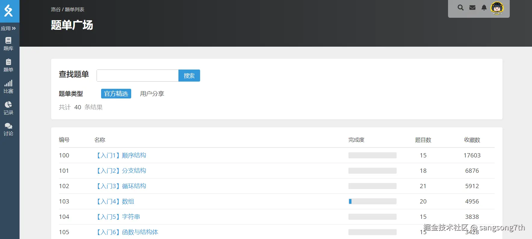Click the 共计 40 条结果 result count
Image resolution: width=532 pixels, height=239 pixels.
[x=81, y=107]
